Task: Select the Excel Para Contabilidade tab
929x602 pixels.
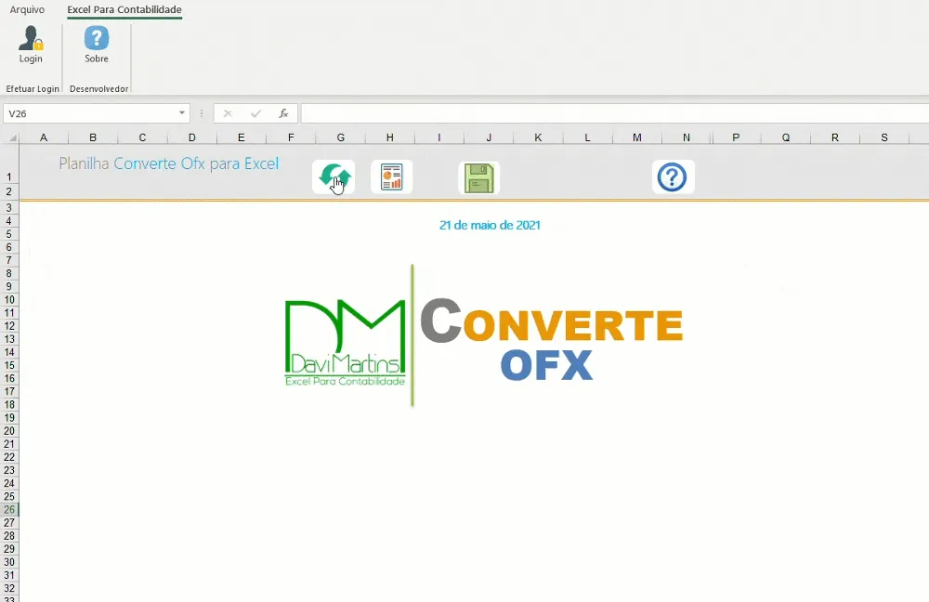Action: (124, 9)
